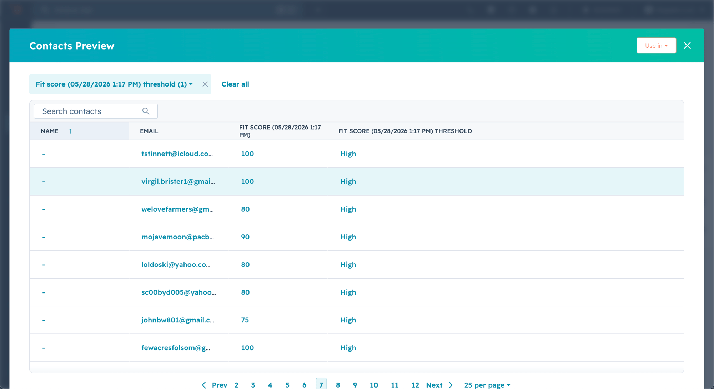
Task: Go to the Next page
Action: pos(434,385)
